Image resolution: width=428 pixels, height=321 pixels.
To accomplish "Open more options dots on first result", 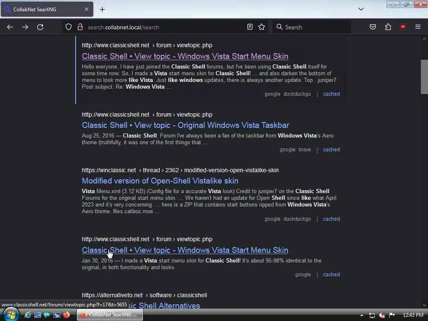I will point(317,94).
